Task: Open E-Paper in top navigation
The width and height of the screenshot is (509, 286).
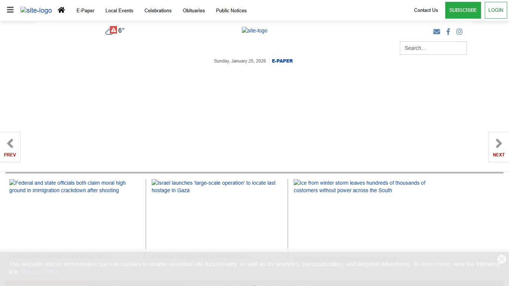Action: (x=85, y=10)
